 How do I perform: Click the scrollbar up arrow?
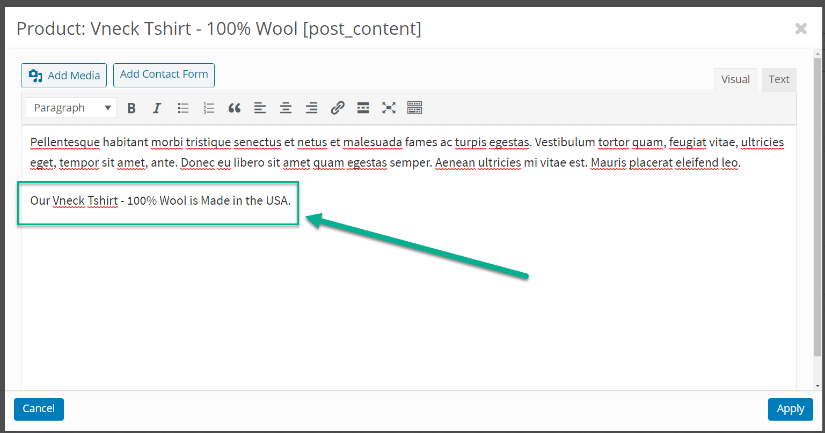point(817,53)
